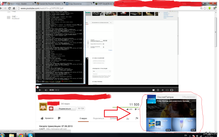
Task: Click the channel avatar thumbnail
Action: point(43,107)
